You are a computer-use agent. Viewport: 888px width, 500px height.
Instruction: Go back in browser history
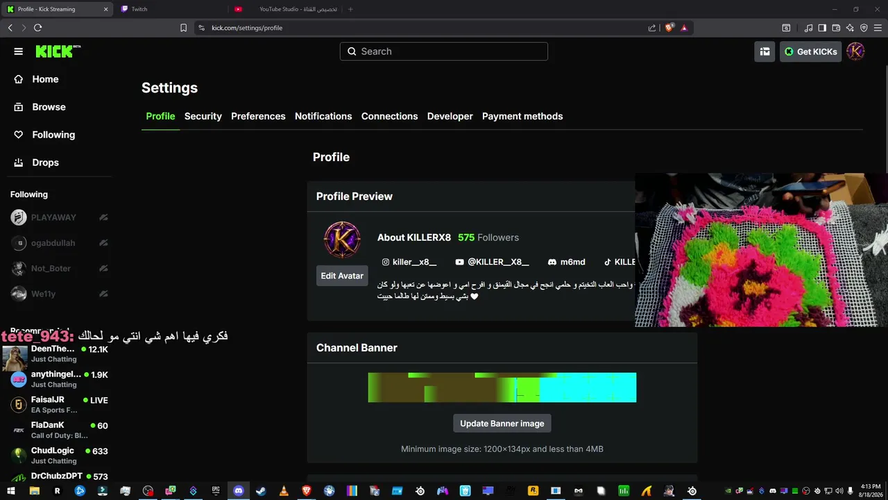click(10, 28)
